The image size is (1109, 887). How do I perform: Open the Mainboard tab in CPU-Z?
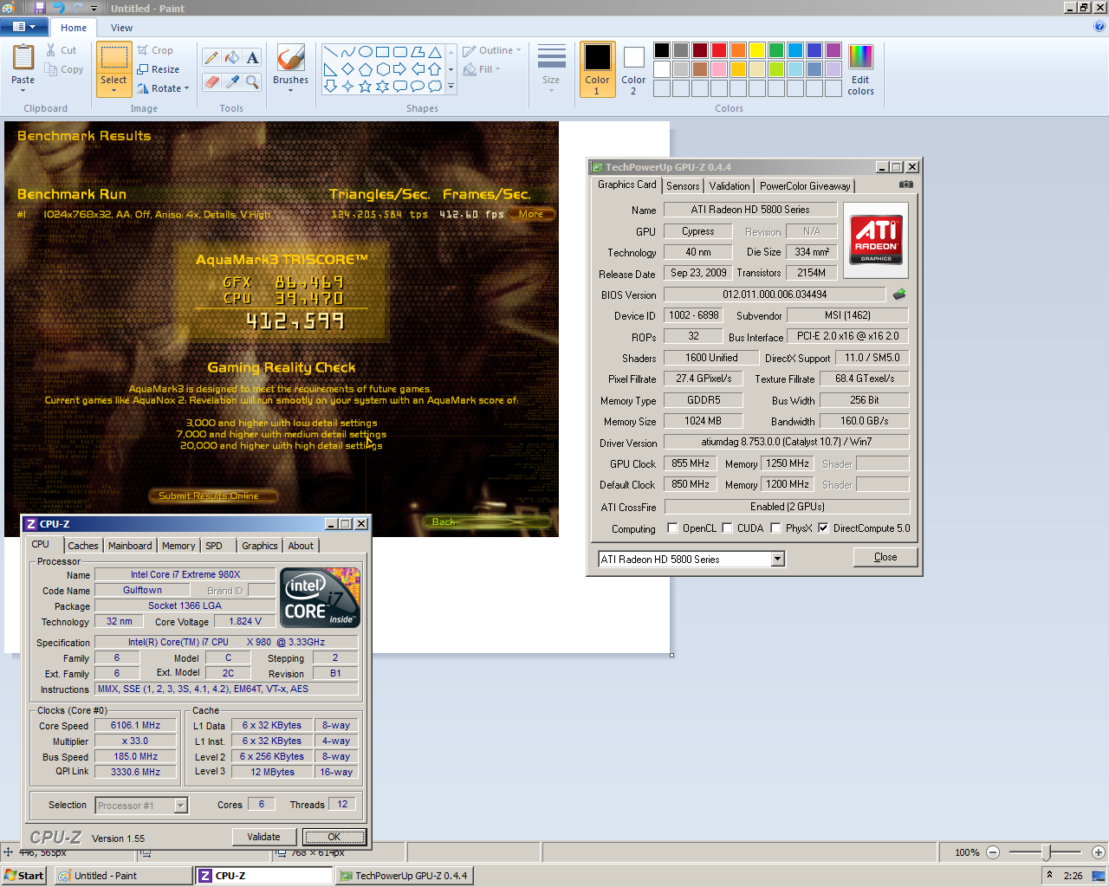click(x=130, y=546)
